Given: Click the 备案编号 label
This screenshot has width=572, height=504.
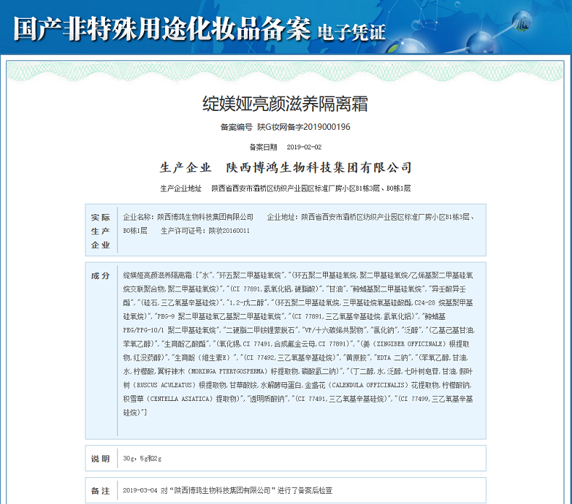Looking at the screenshot, I should pos(236,127).
